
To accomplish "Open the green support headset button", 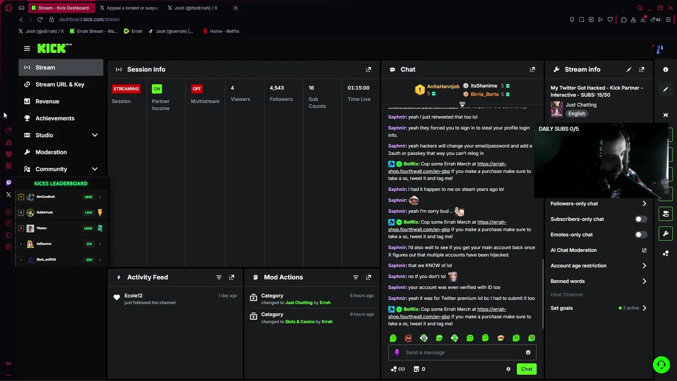I will pyautogui.click(x=661, y=365).
